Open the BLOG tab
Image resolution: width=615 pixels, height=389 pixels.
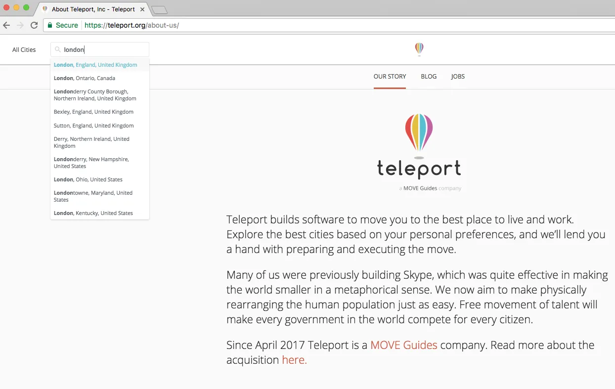pos(429,77)
